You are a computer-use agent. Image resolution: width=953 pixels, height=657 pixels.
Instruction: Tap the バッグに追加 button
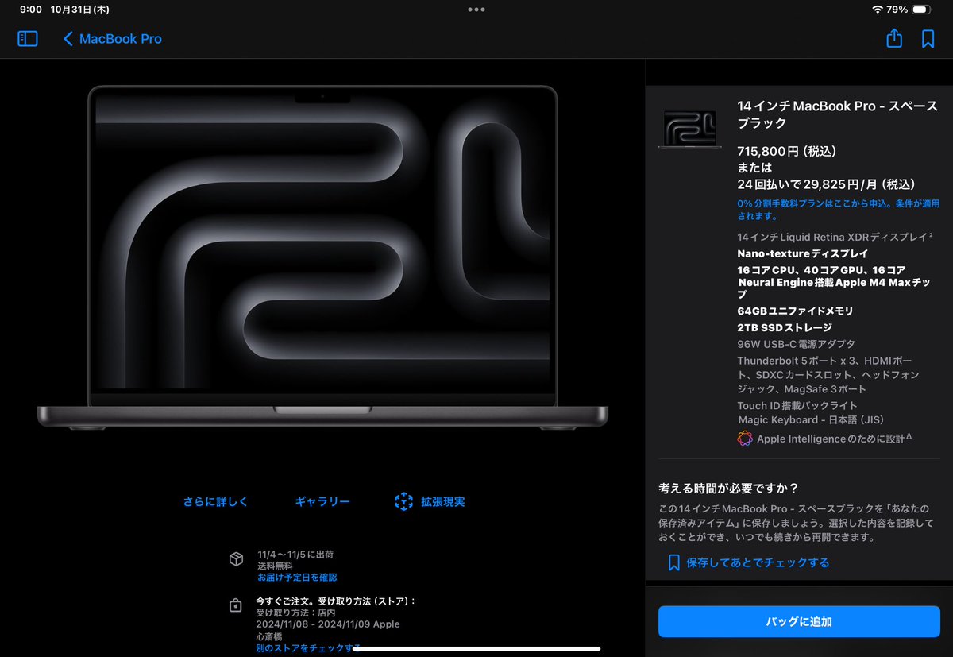(799, 621)
